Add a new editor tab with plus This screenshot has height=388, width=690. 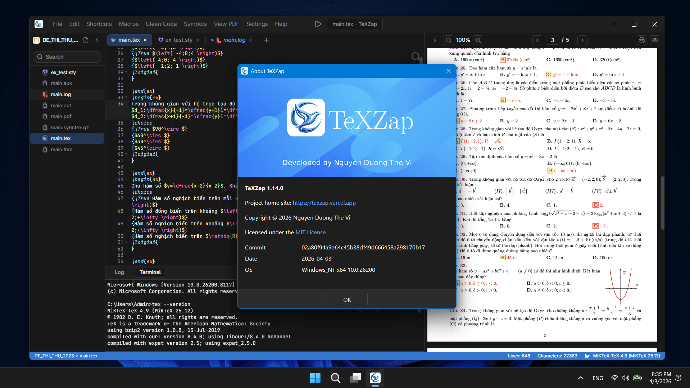click(x=266, y=40)
